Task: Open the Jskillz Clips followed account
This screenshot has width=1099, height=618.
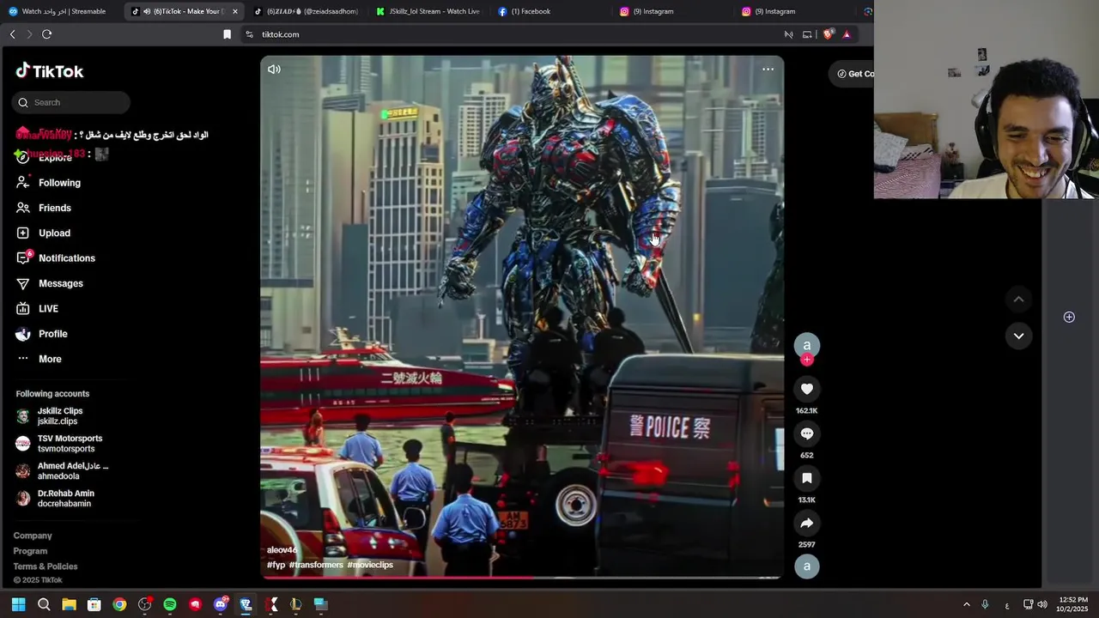Action: [x=62, y=416]
